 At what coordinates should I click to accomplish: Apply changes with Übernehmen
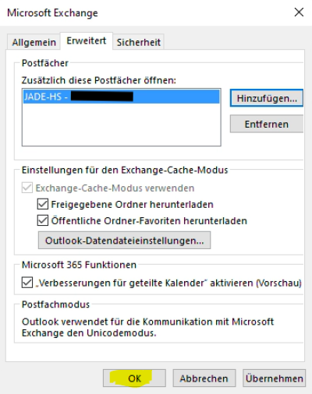[274, 378]
